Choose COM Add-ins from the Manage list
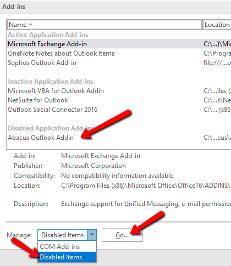 tap(67, 247)
